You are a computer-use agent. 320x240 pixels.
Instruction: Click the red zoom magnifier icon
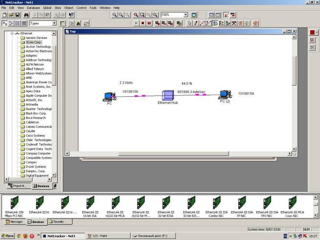(136, 15)
